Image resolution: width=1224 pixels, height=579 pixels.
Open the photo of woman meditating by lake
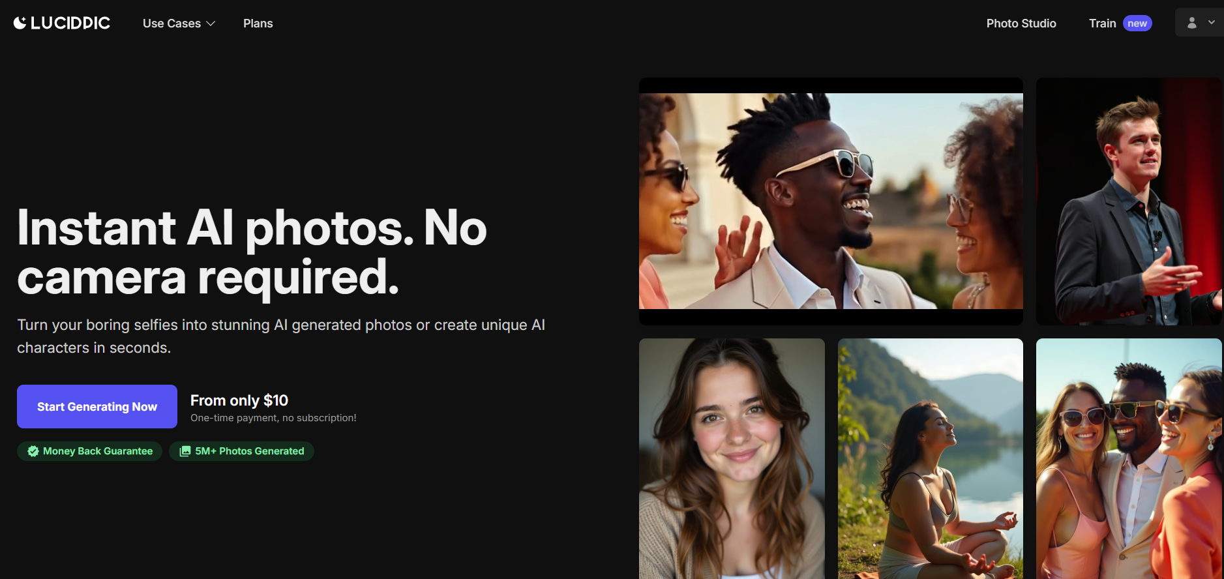click(931, 458)
